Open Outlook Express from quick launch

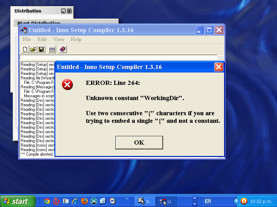pos(103,201)
